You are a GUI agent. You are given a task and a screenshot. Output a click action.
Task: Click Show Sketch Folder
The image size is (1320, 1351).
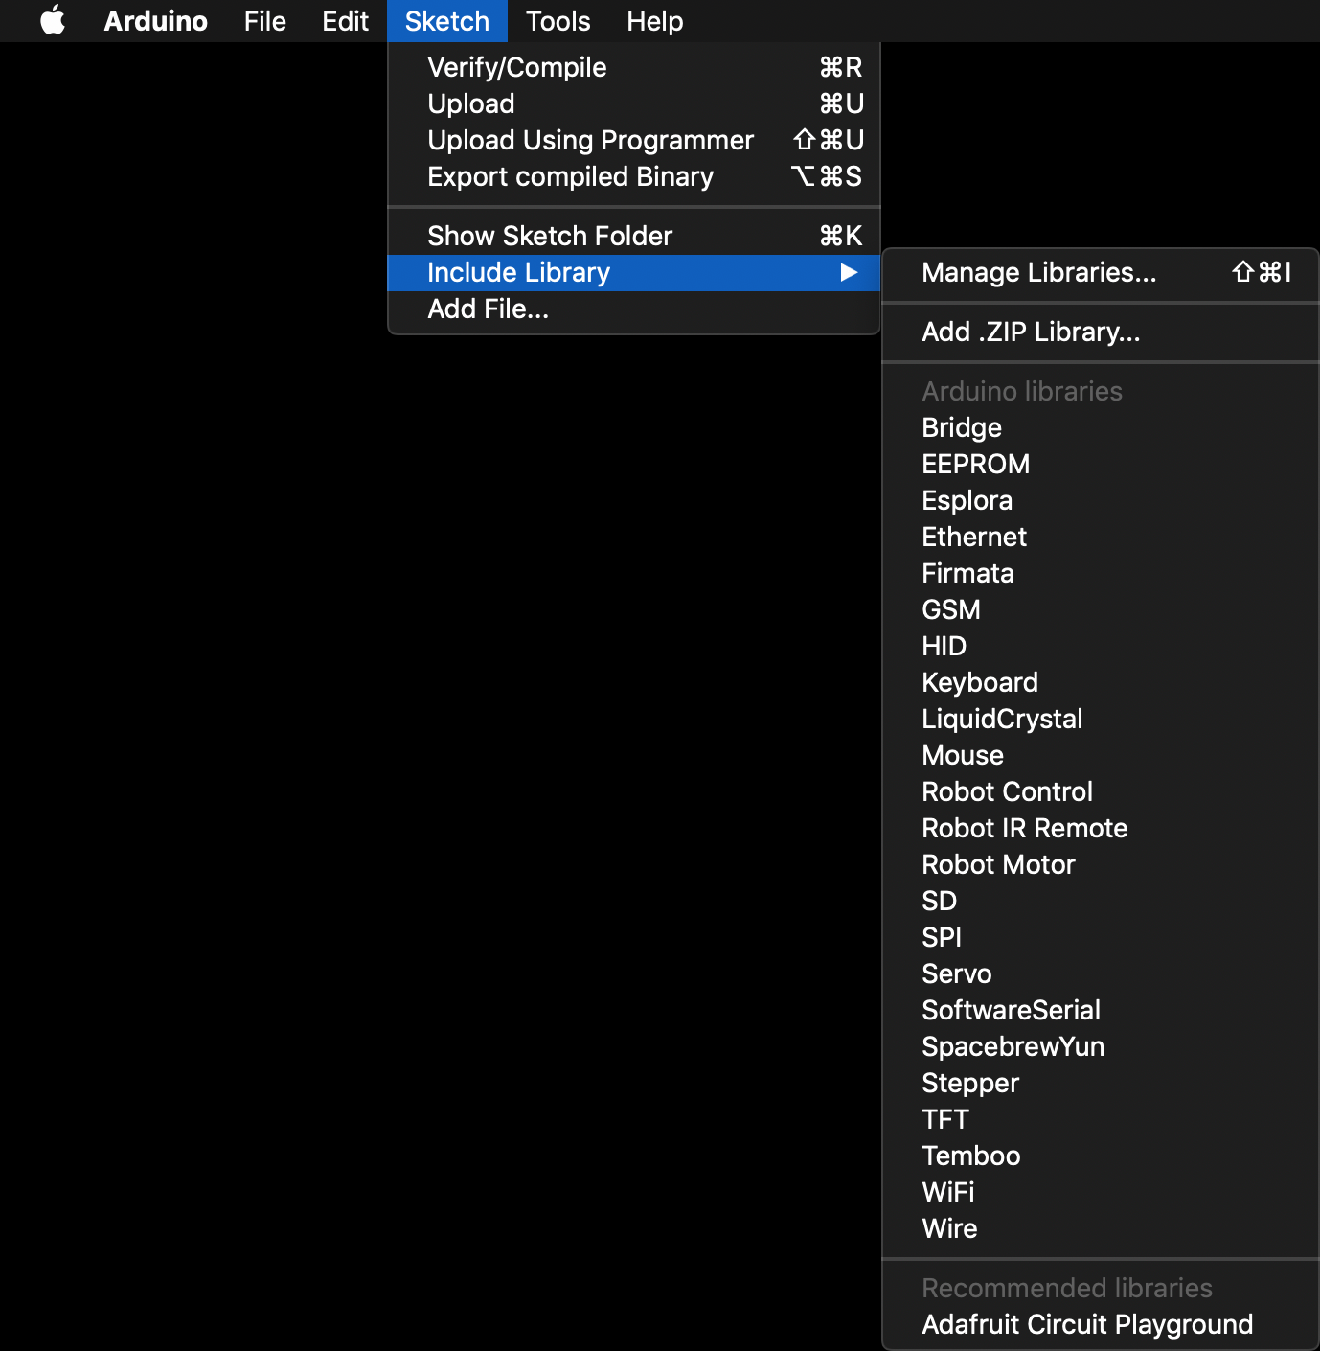coord(549,236)
